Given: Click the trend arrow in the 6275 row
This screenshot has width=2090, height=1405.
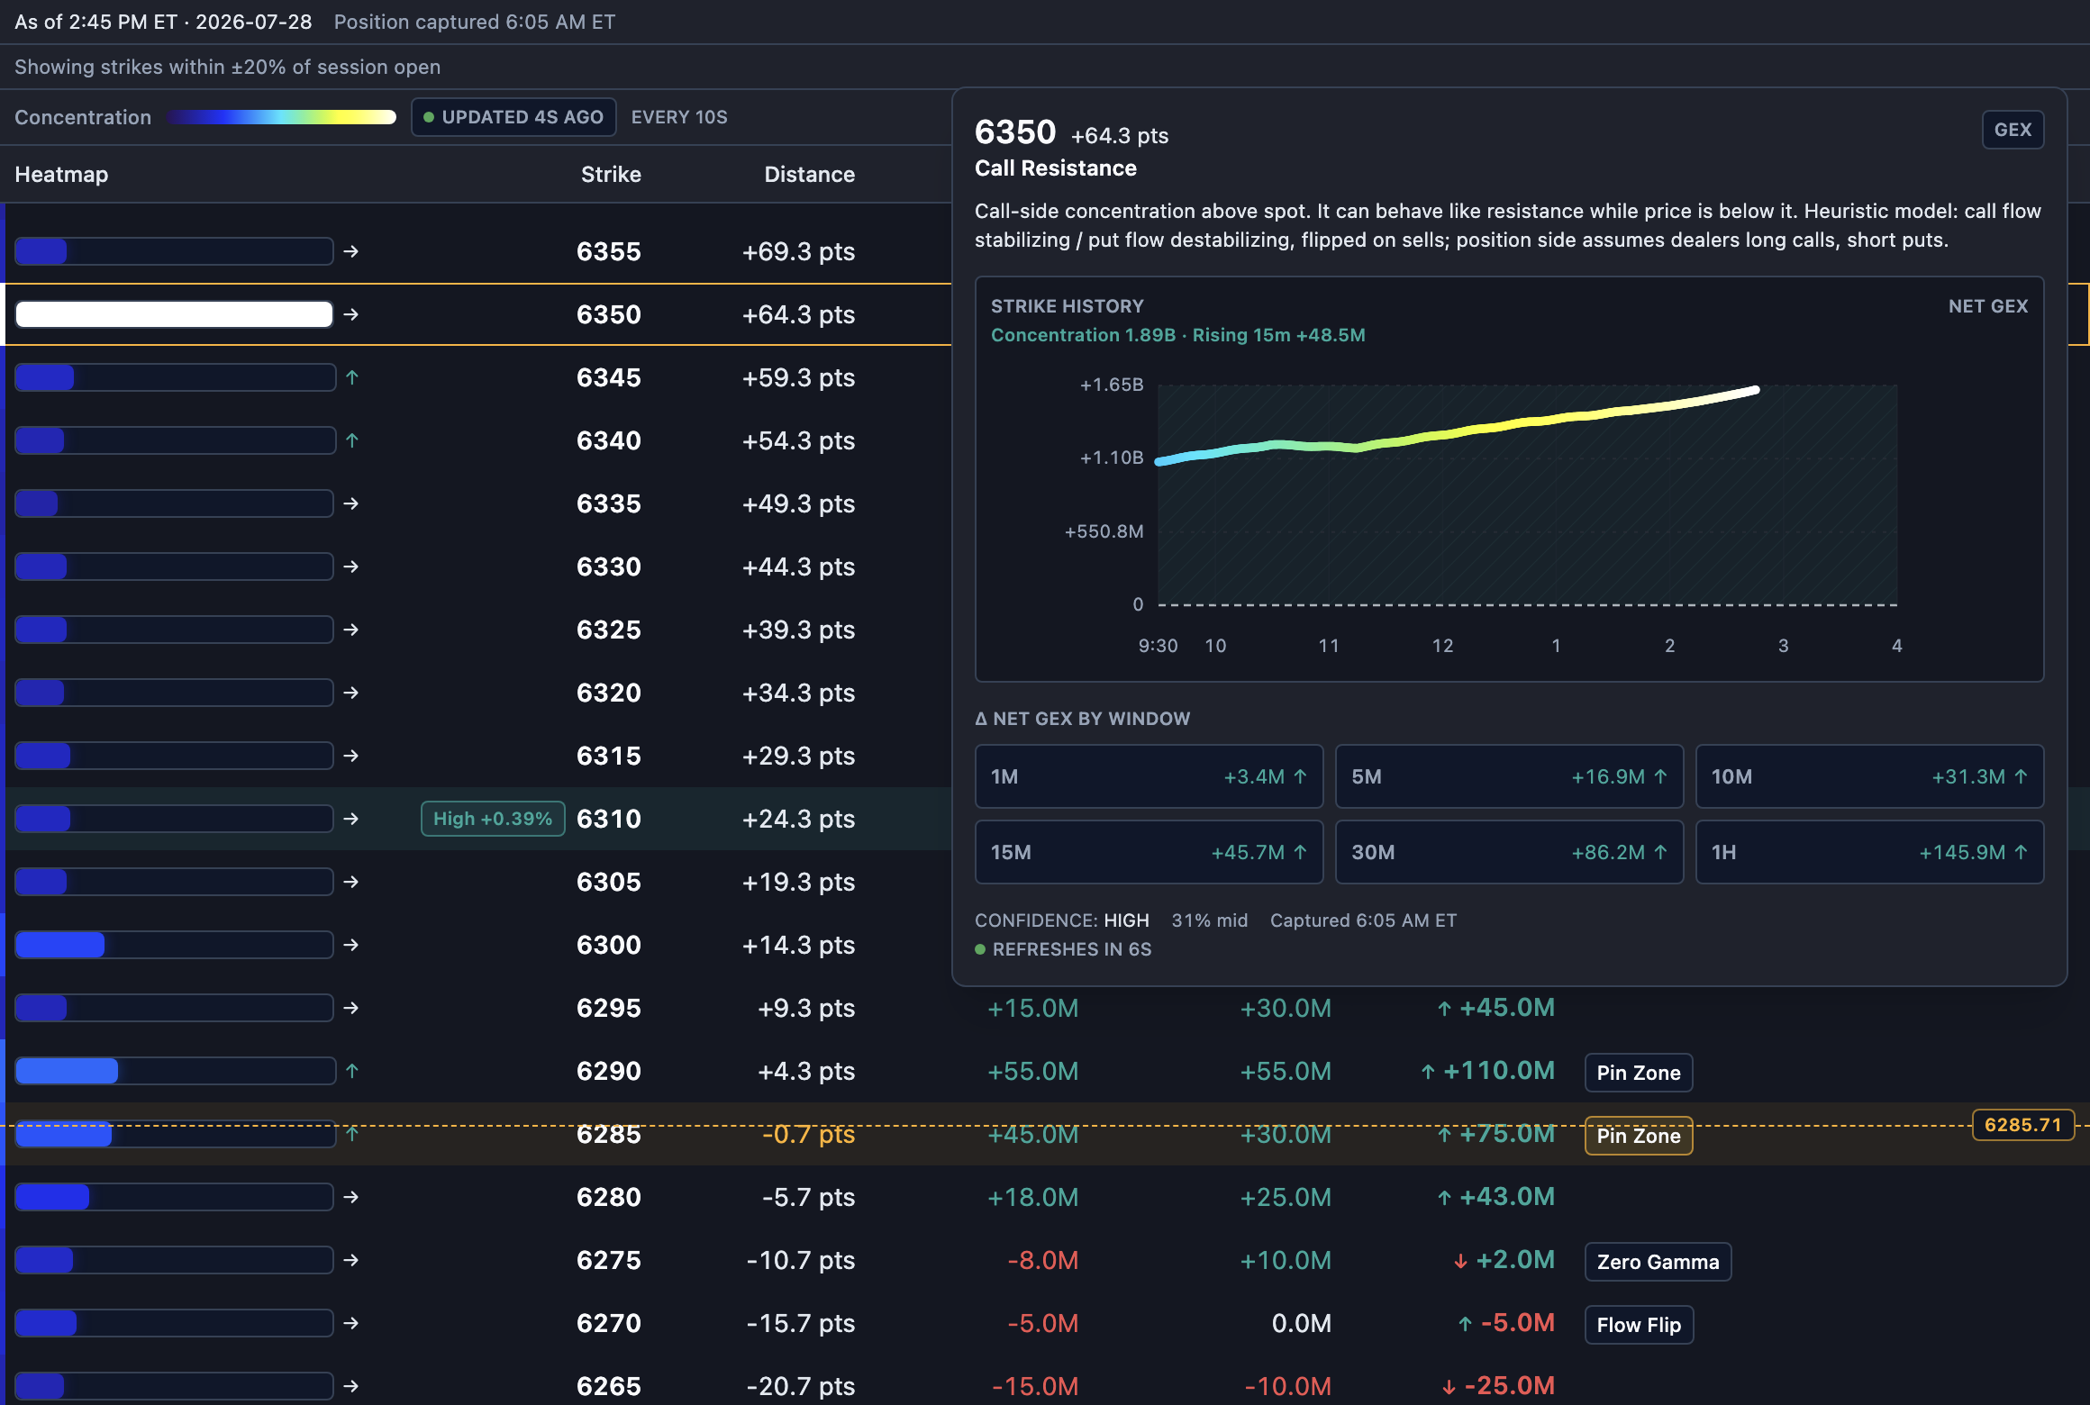Looking at the screenshot, I should (x=351, y=1260).
